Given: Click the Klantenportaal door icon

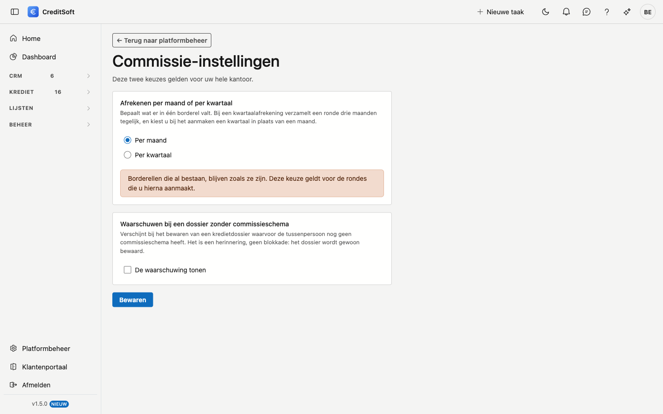Looking at the screenshot, I should click(x=13, y=367).
